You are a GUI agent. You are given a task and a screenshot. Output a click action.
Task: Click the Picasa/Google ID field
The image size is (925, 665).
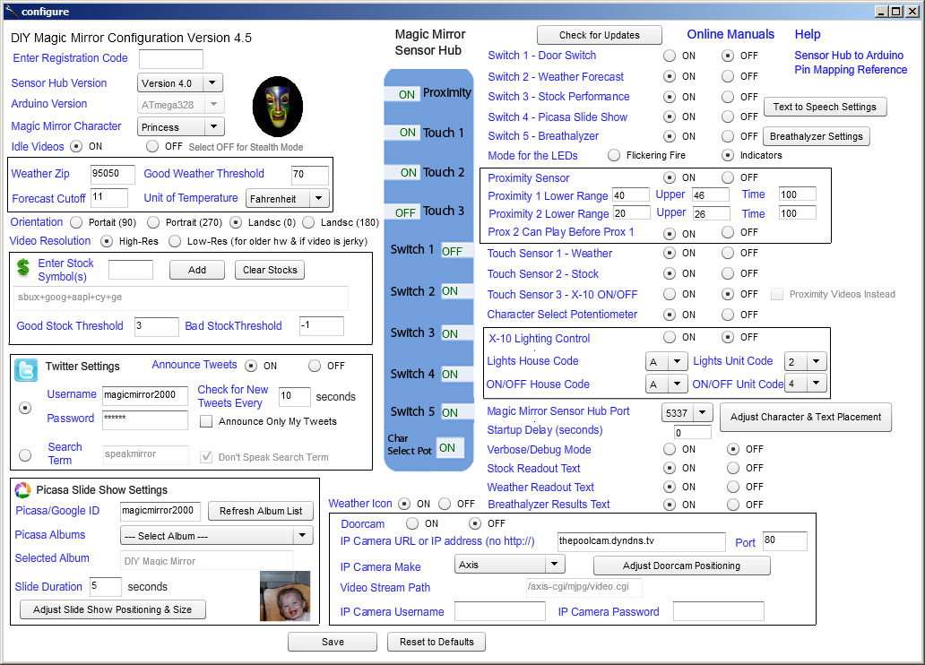coord(160,511)
